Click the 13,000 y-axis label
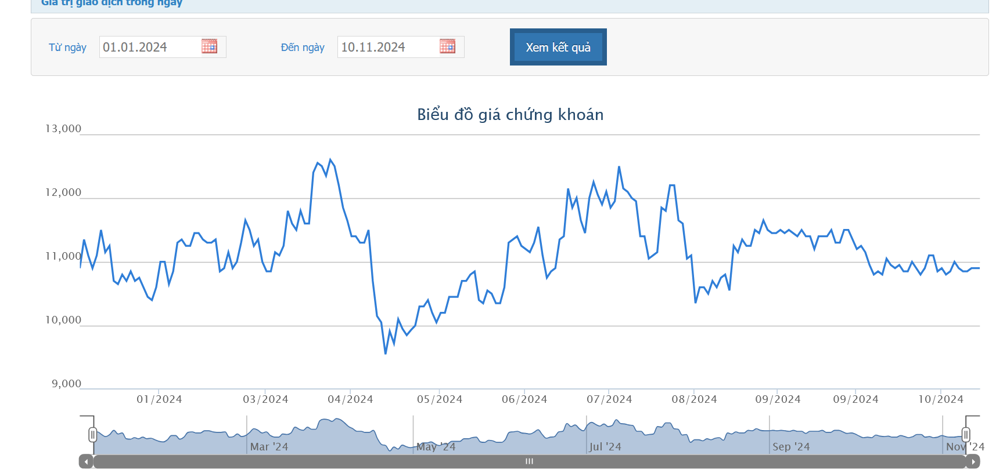Viewport: 1003px width, 473px height. (x=63, y=129)
